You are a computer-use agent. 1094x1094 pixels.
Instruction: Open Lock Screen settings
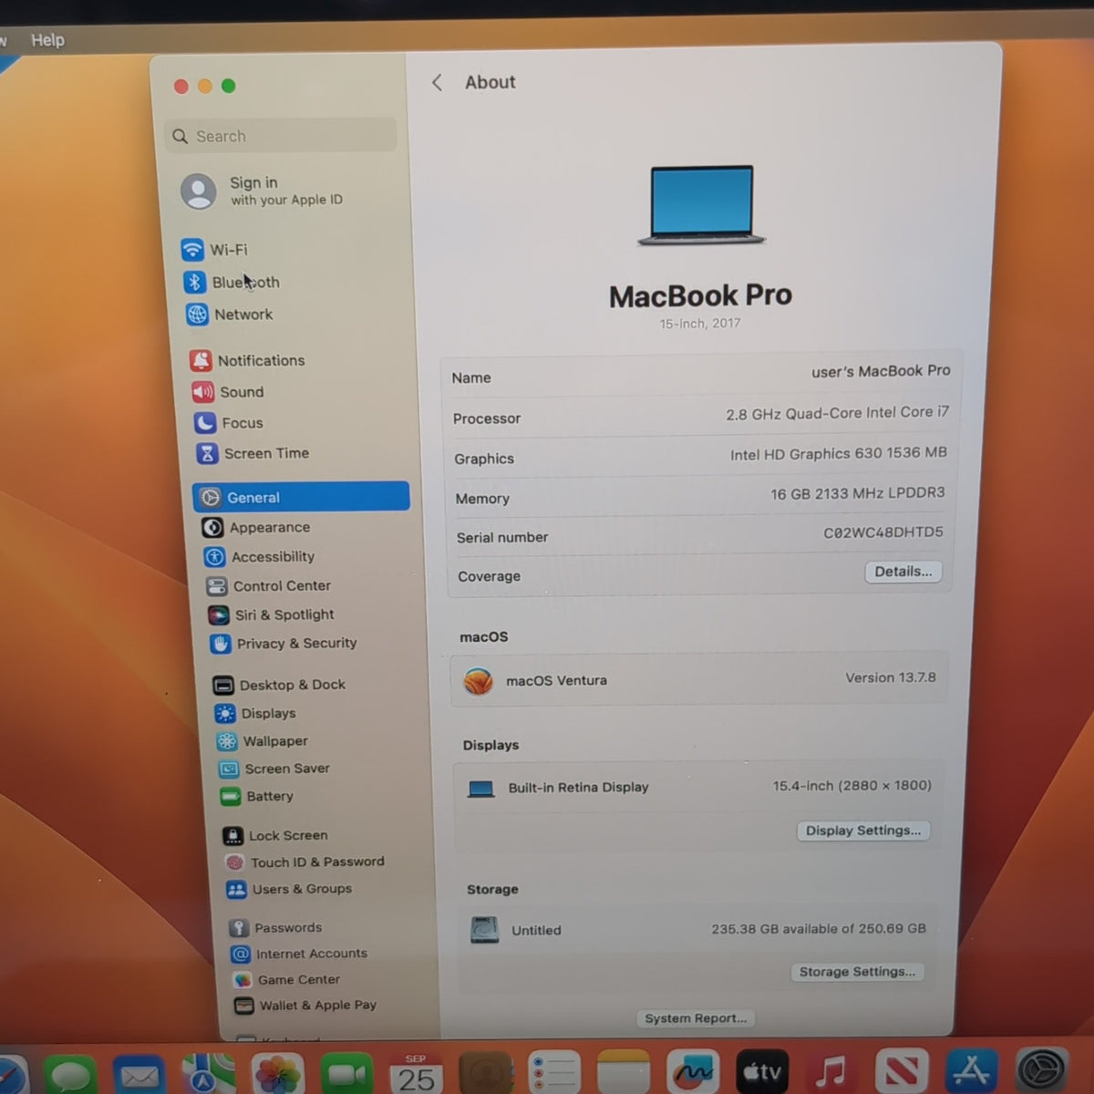pyautogui.click(x=275, y=835)
